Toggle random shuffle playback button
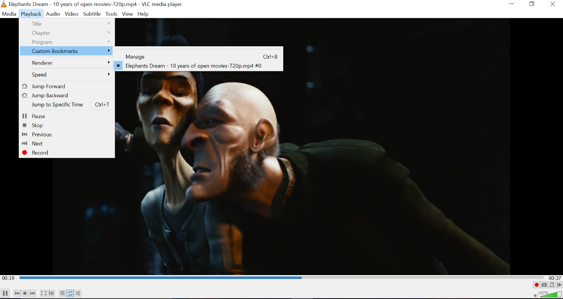The width and height of the screenshot is (563, 299). coord(78,293)
